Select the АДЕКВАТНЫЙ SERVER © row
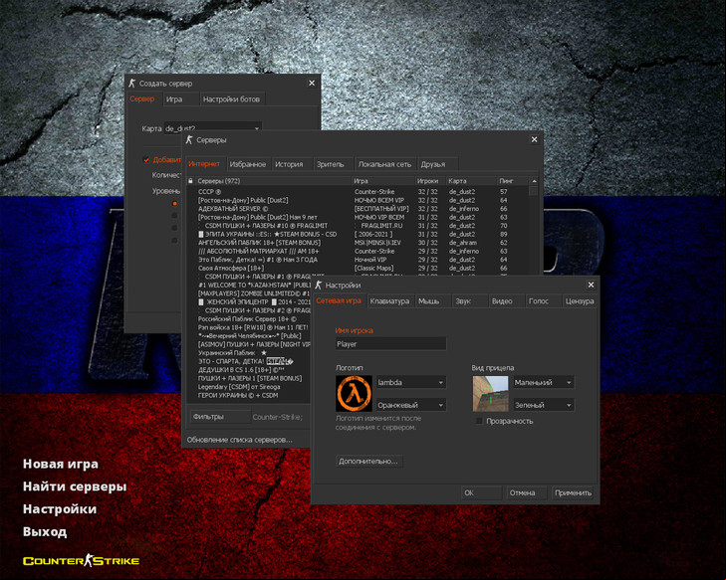726x580 pixels. (357, 209)
